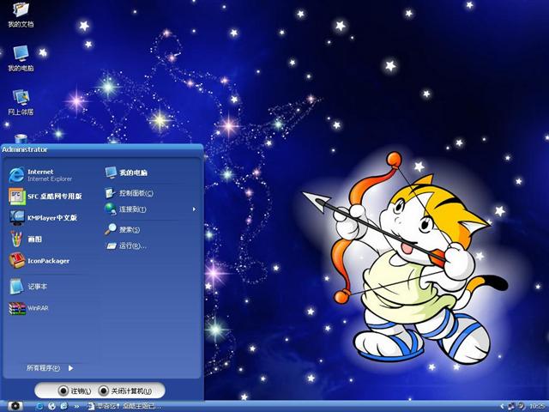Switch to the 桌酷主题 taskbar window button
The image size is (549, 412).
125,406
